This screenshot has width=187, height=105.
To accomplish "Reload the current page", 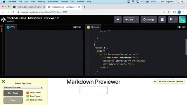I will (x=13, y=12).
